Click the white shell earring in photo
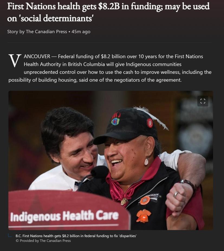The image size is (224, 251). pyautogui.click(x=146, y=161)
